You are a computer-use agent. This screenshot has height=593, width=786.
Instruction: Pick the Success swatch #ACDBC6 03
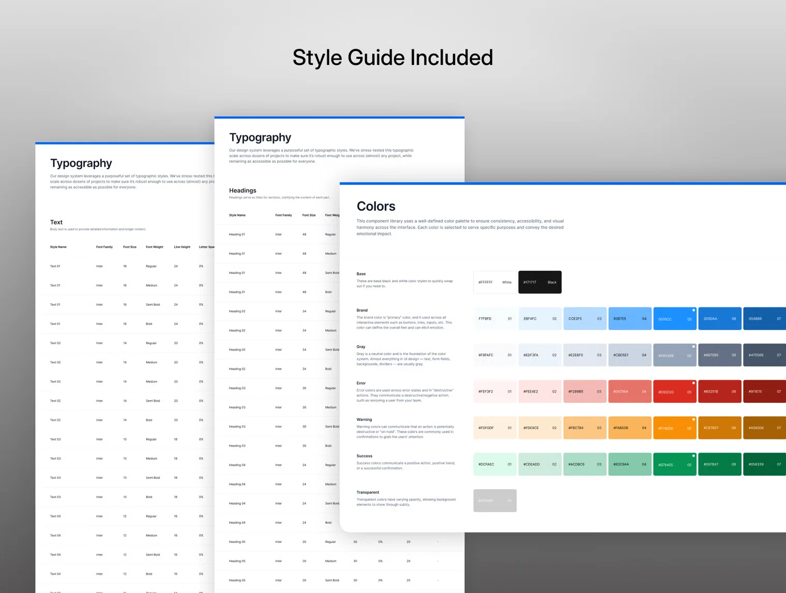click(585, 464)
